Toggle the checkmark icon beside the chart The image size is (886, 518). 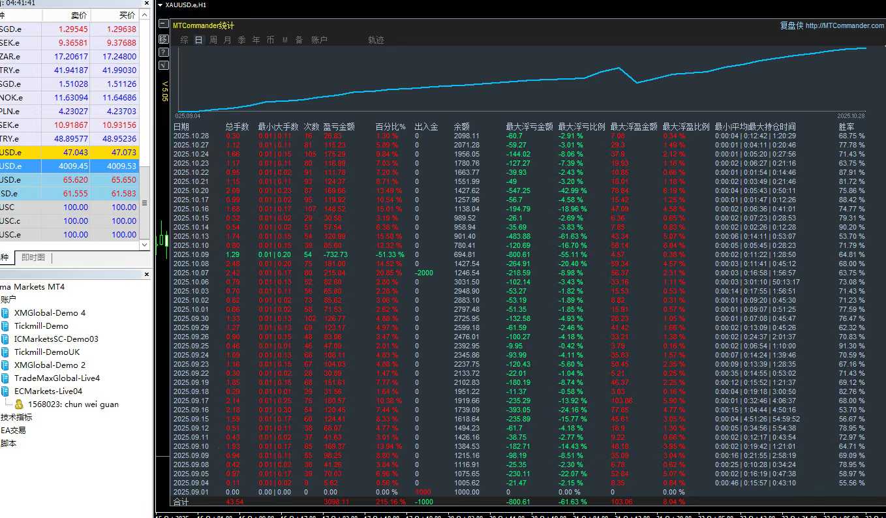tap(163, 65)
